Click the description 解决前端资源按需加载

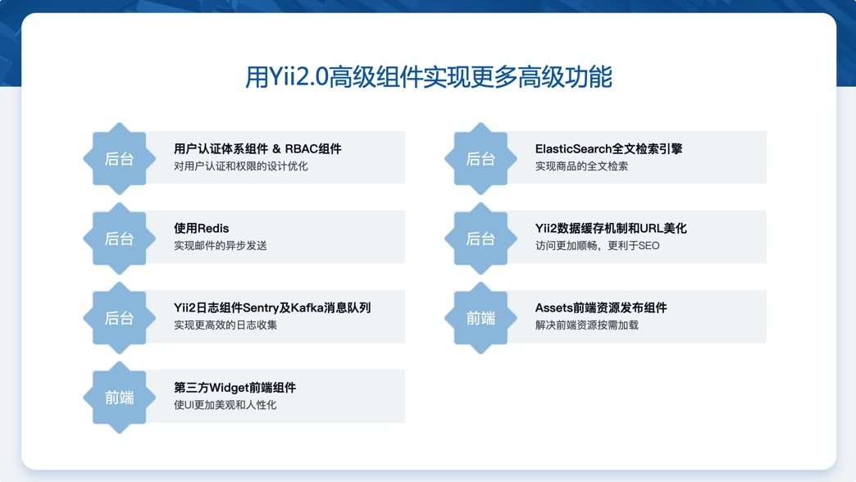586,325
